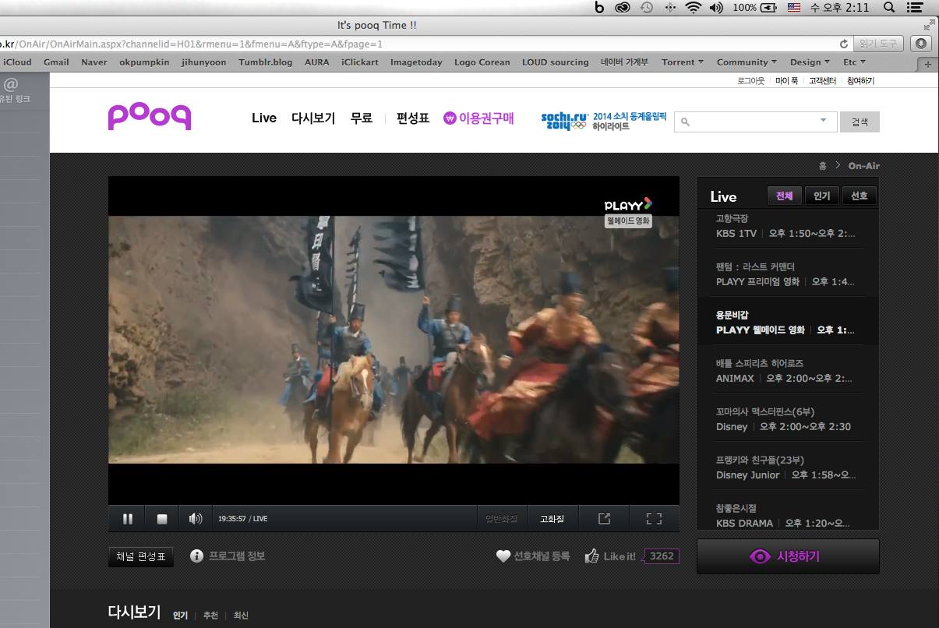Pause the live video playback

point(128,519)
